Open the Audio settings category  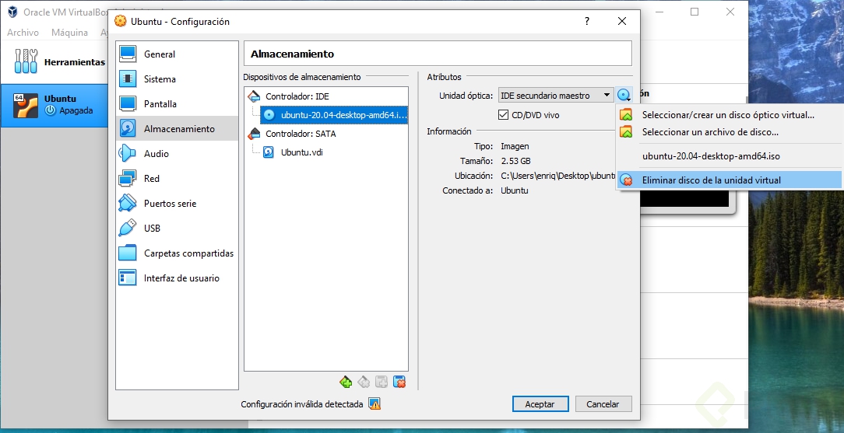[177, 154]
